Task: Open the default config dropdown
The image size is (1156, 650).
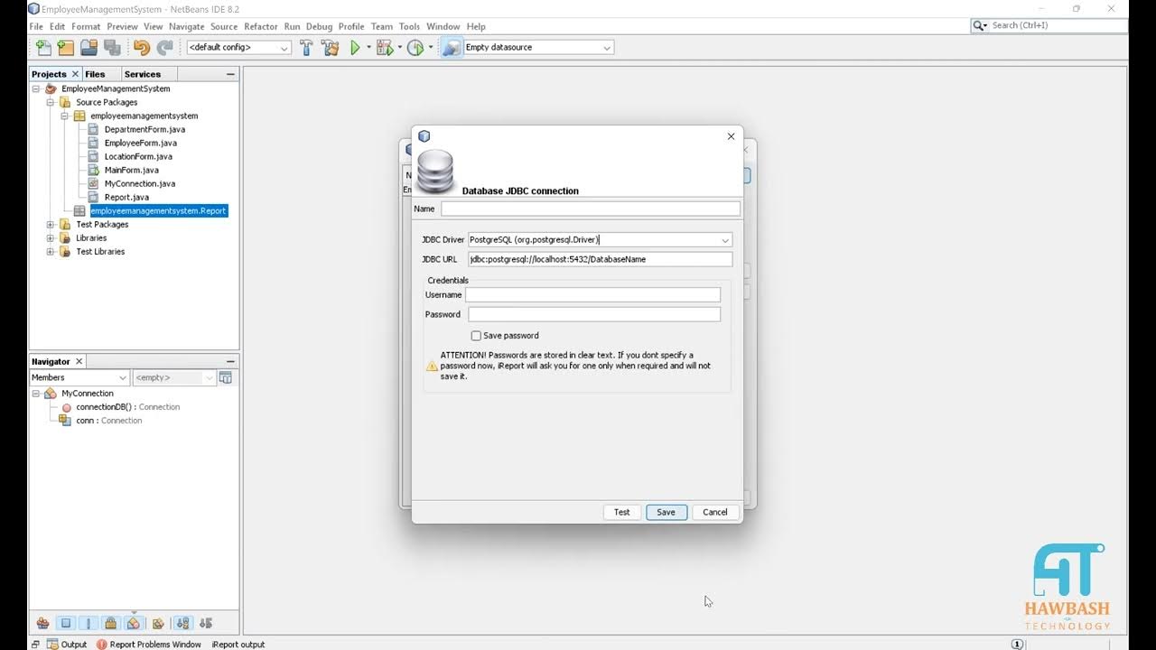Action: pos(284,48)
